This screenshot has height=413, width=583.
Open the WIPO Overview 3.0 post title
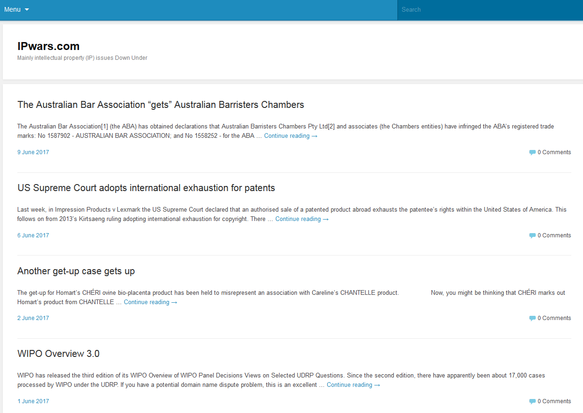(x=58, y=354)
